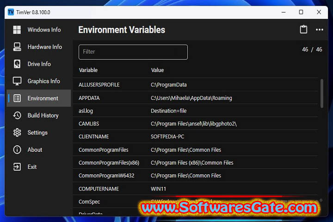Click the 46 / 46 item counter

[312, 49]
